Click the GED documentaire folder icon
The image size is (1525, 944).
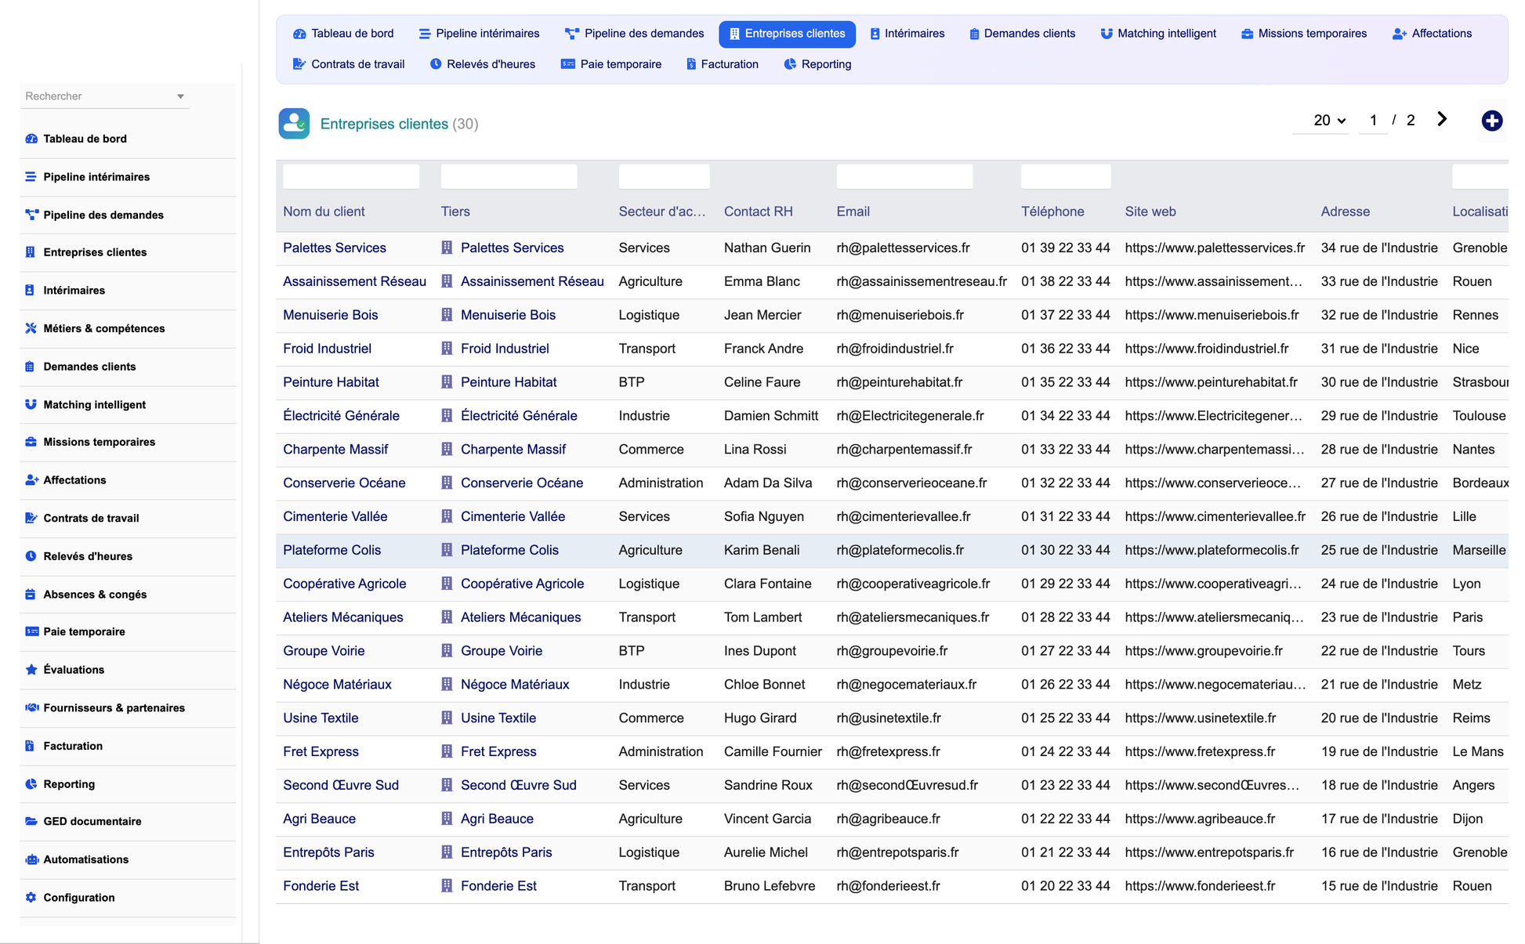click(31, 821)
